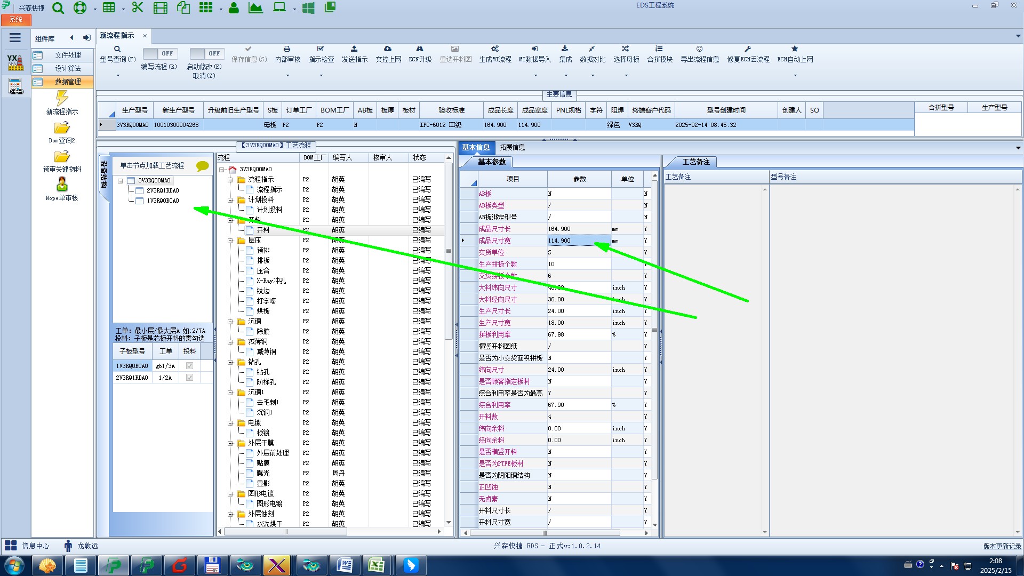
Task: Click the yellow comment bubble icon
Action: 202,166
